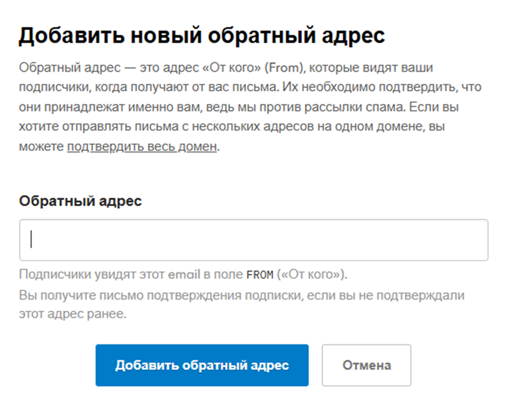Screen dimensions: 507x410
Task: Click the word "можете" before the domain link
Action: [x=41, y=148]
